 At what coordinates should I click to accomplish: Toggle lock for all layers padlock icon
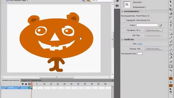point(26,84)
